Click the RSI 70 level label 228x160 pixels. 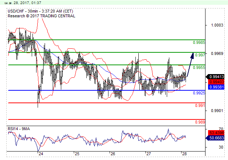click(x=221, y=129)
